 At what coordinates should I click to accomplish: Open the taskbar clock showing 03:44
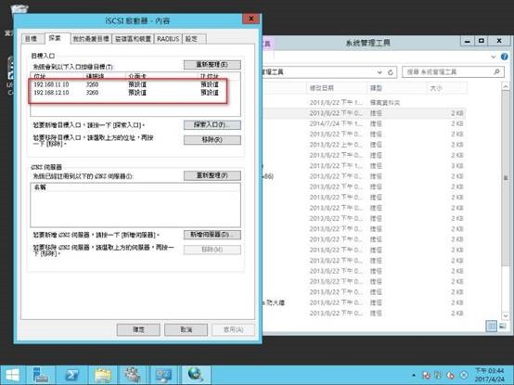click(x=490, y=375)
